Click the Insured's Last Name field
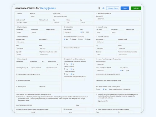Screen dimensions: 156x117 [102, 32]
